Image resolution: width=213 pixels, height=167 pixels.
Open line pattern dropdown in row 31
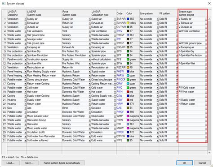(x=157, y=141)
